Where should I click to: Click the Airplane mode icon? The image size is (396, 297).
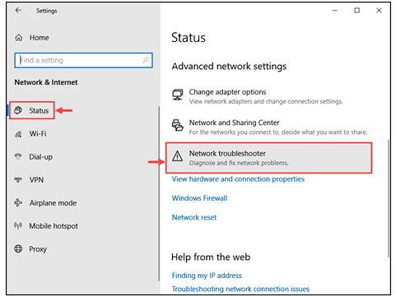coord(18,203)
